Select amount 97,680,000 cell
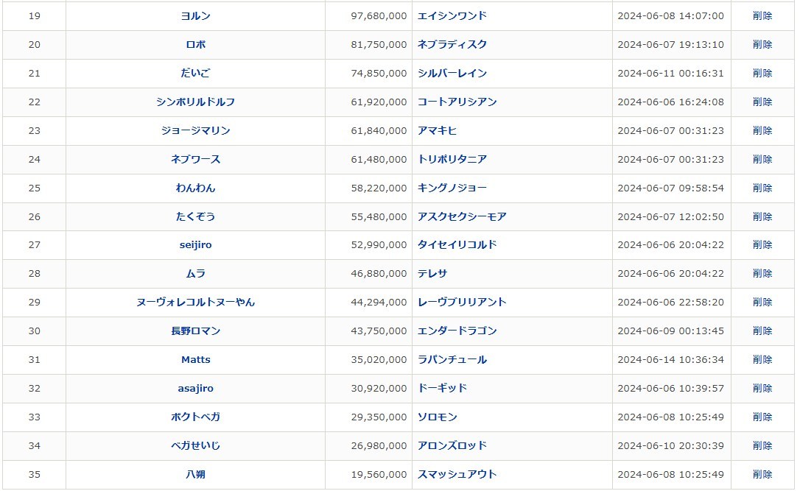The image size is (800, 491). pos(368,15)
